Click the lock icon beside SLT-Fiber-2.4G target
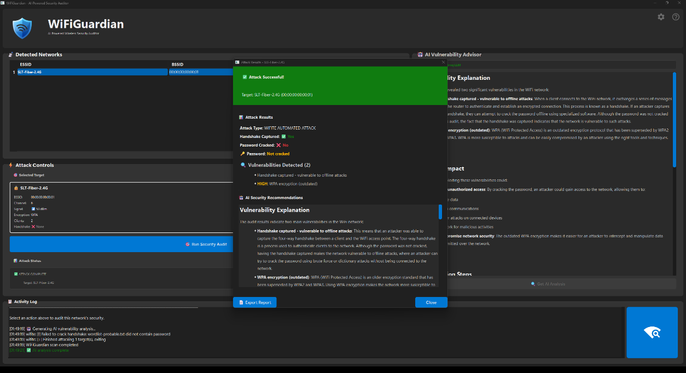 (15, 188)
